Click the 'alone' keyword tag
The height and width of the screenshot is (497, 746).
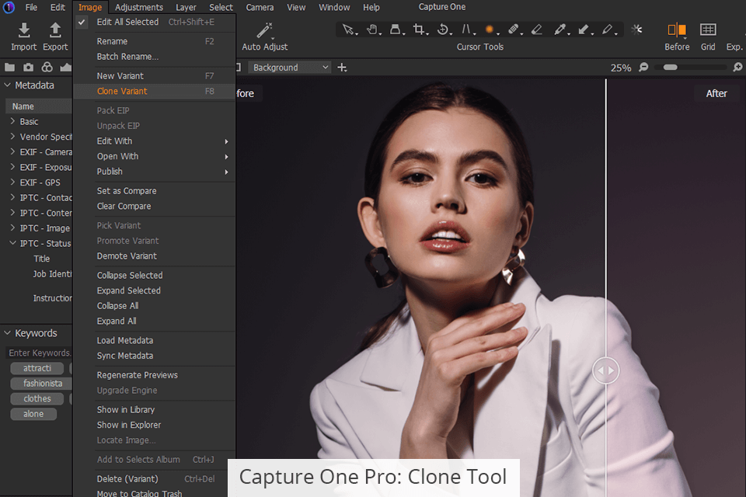[33, 414]
